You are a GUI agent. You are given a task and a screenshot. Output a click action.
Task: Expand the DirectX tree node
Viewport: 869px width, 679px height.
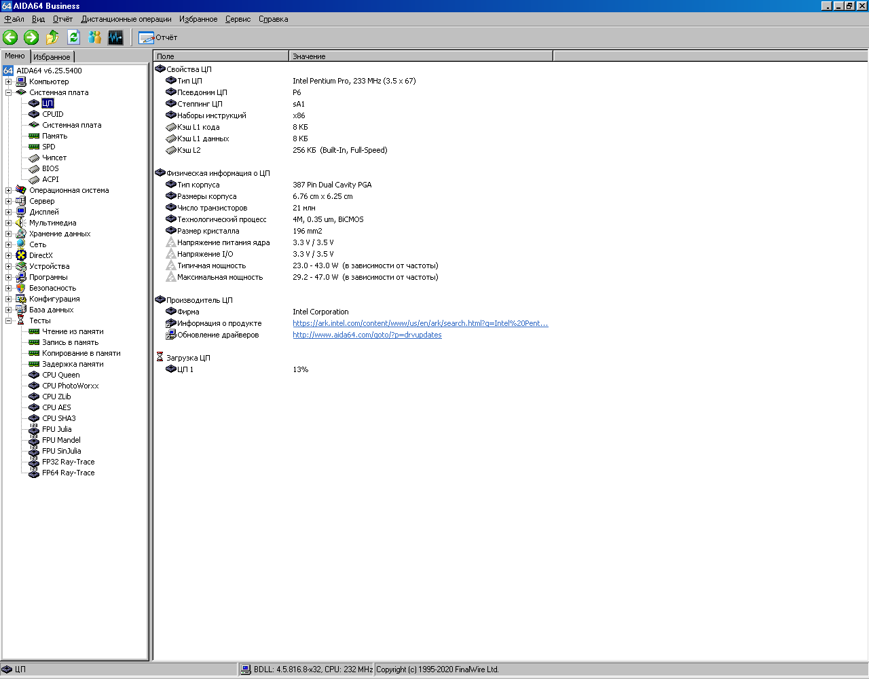(x=9, y=255)
